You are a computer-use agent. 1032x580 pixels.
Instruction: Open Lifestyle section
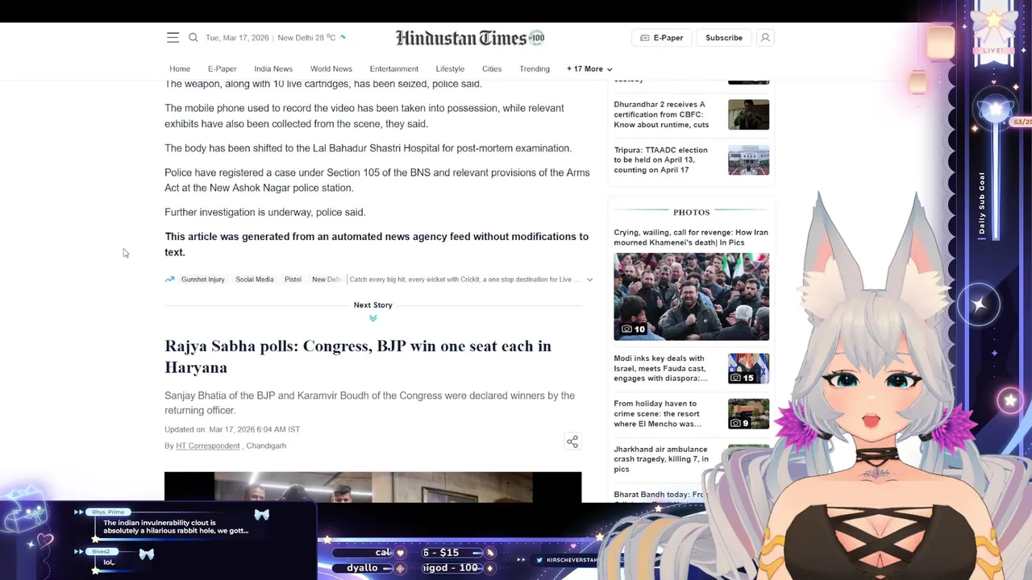click(x=450, y=69)
